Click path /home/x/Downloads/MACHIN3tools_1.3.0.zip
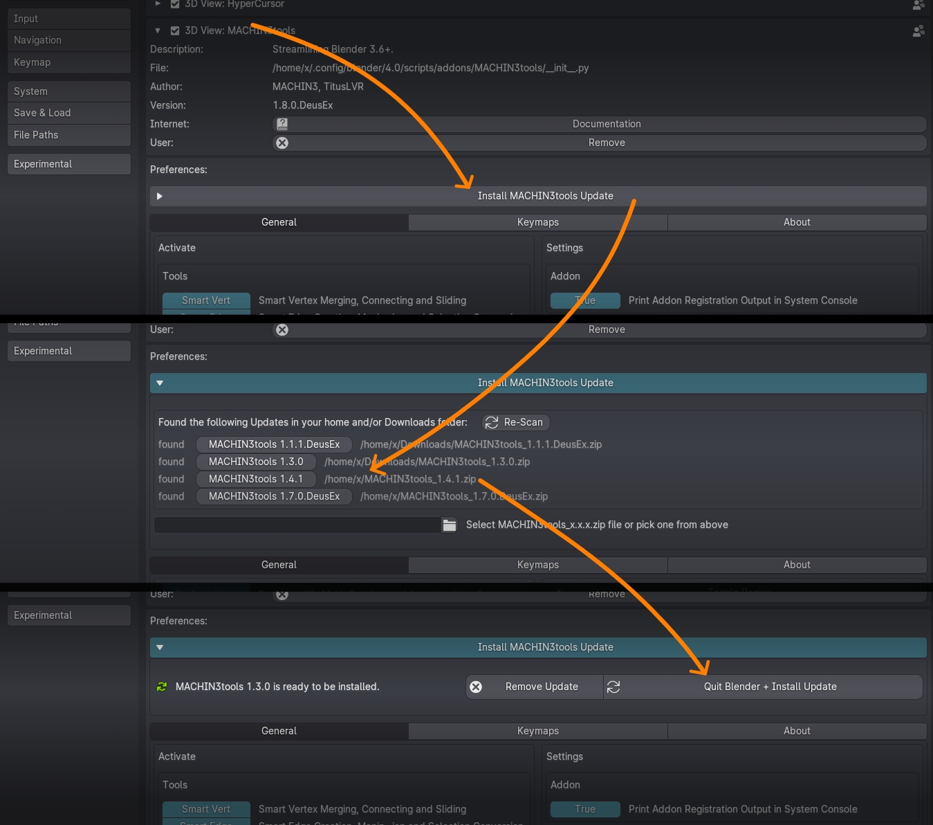 (x=427, y=462)
